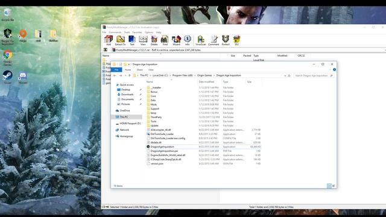386x217 pixels.
Task: Open the Origin desktop shortcut
Action: click(23, 36)
